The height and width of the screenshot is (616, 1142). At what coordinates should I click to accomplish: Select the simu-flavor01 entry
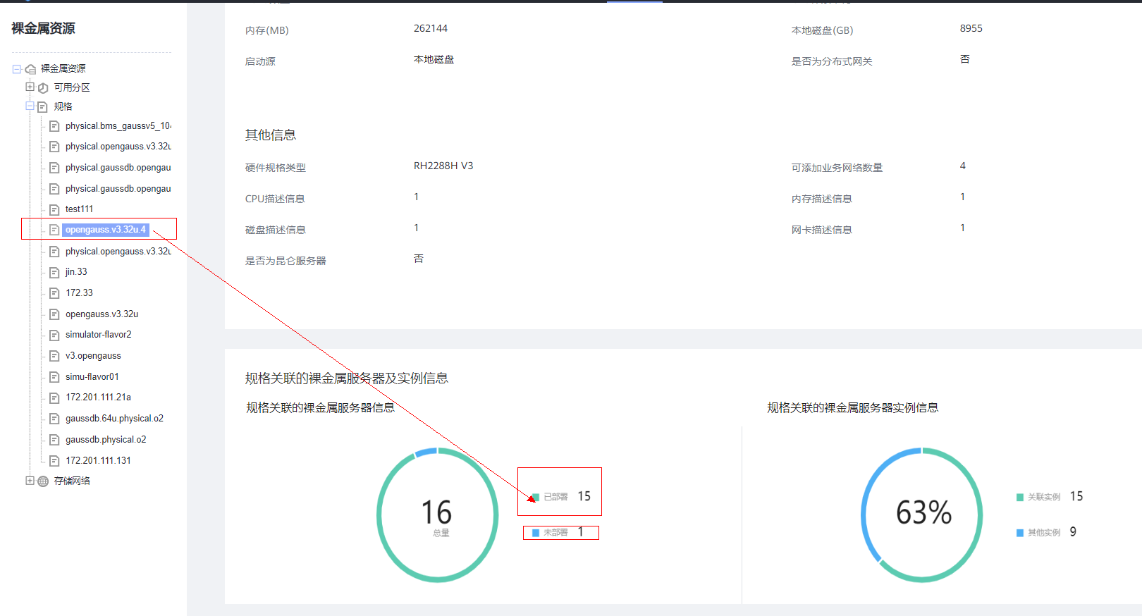coord(92,377)
